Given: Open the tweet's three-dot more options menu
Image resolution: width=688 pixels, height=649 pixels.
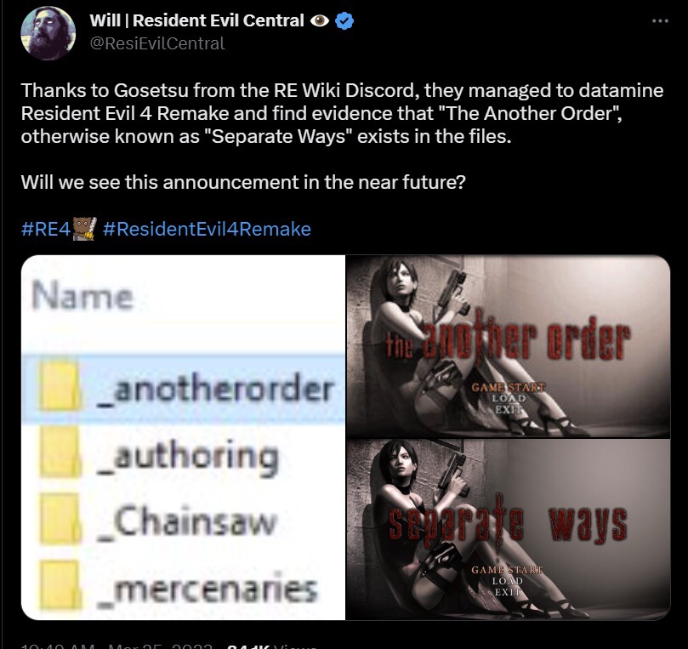Looking at the screenshot, I should (x=660, y=20).
